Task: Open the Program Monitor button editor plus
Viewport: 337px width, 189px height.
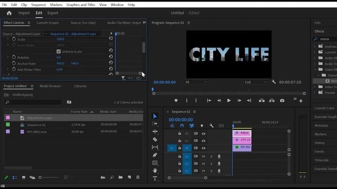Action: pyautogui.click(x=301, y=101)
